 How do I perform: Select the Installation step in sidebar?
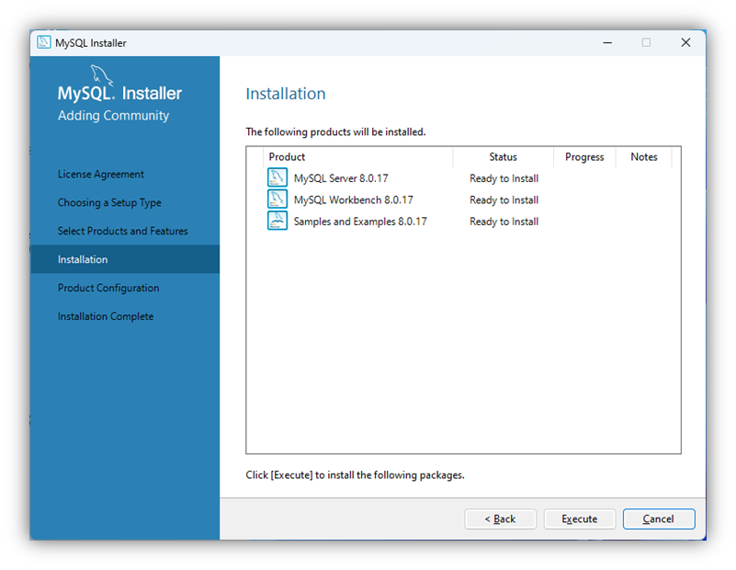pyautogui.click(x=125, y=259)
